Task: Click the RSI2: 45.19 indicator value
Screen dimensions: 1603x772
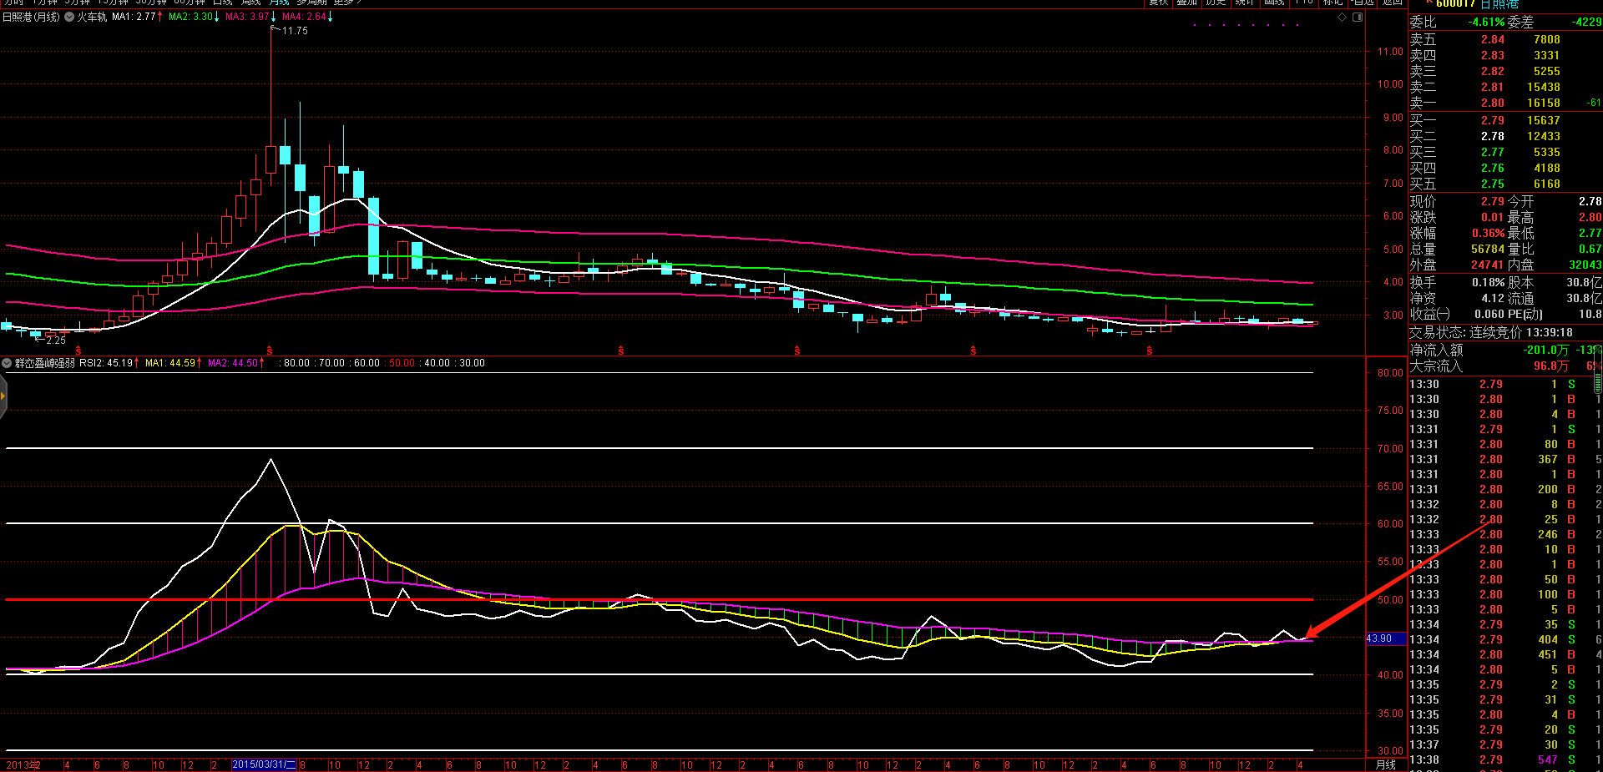Action: (106, 363)
